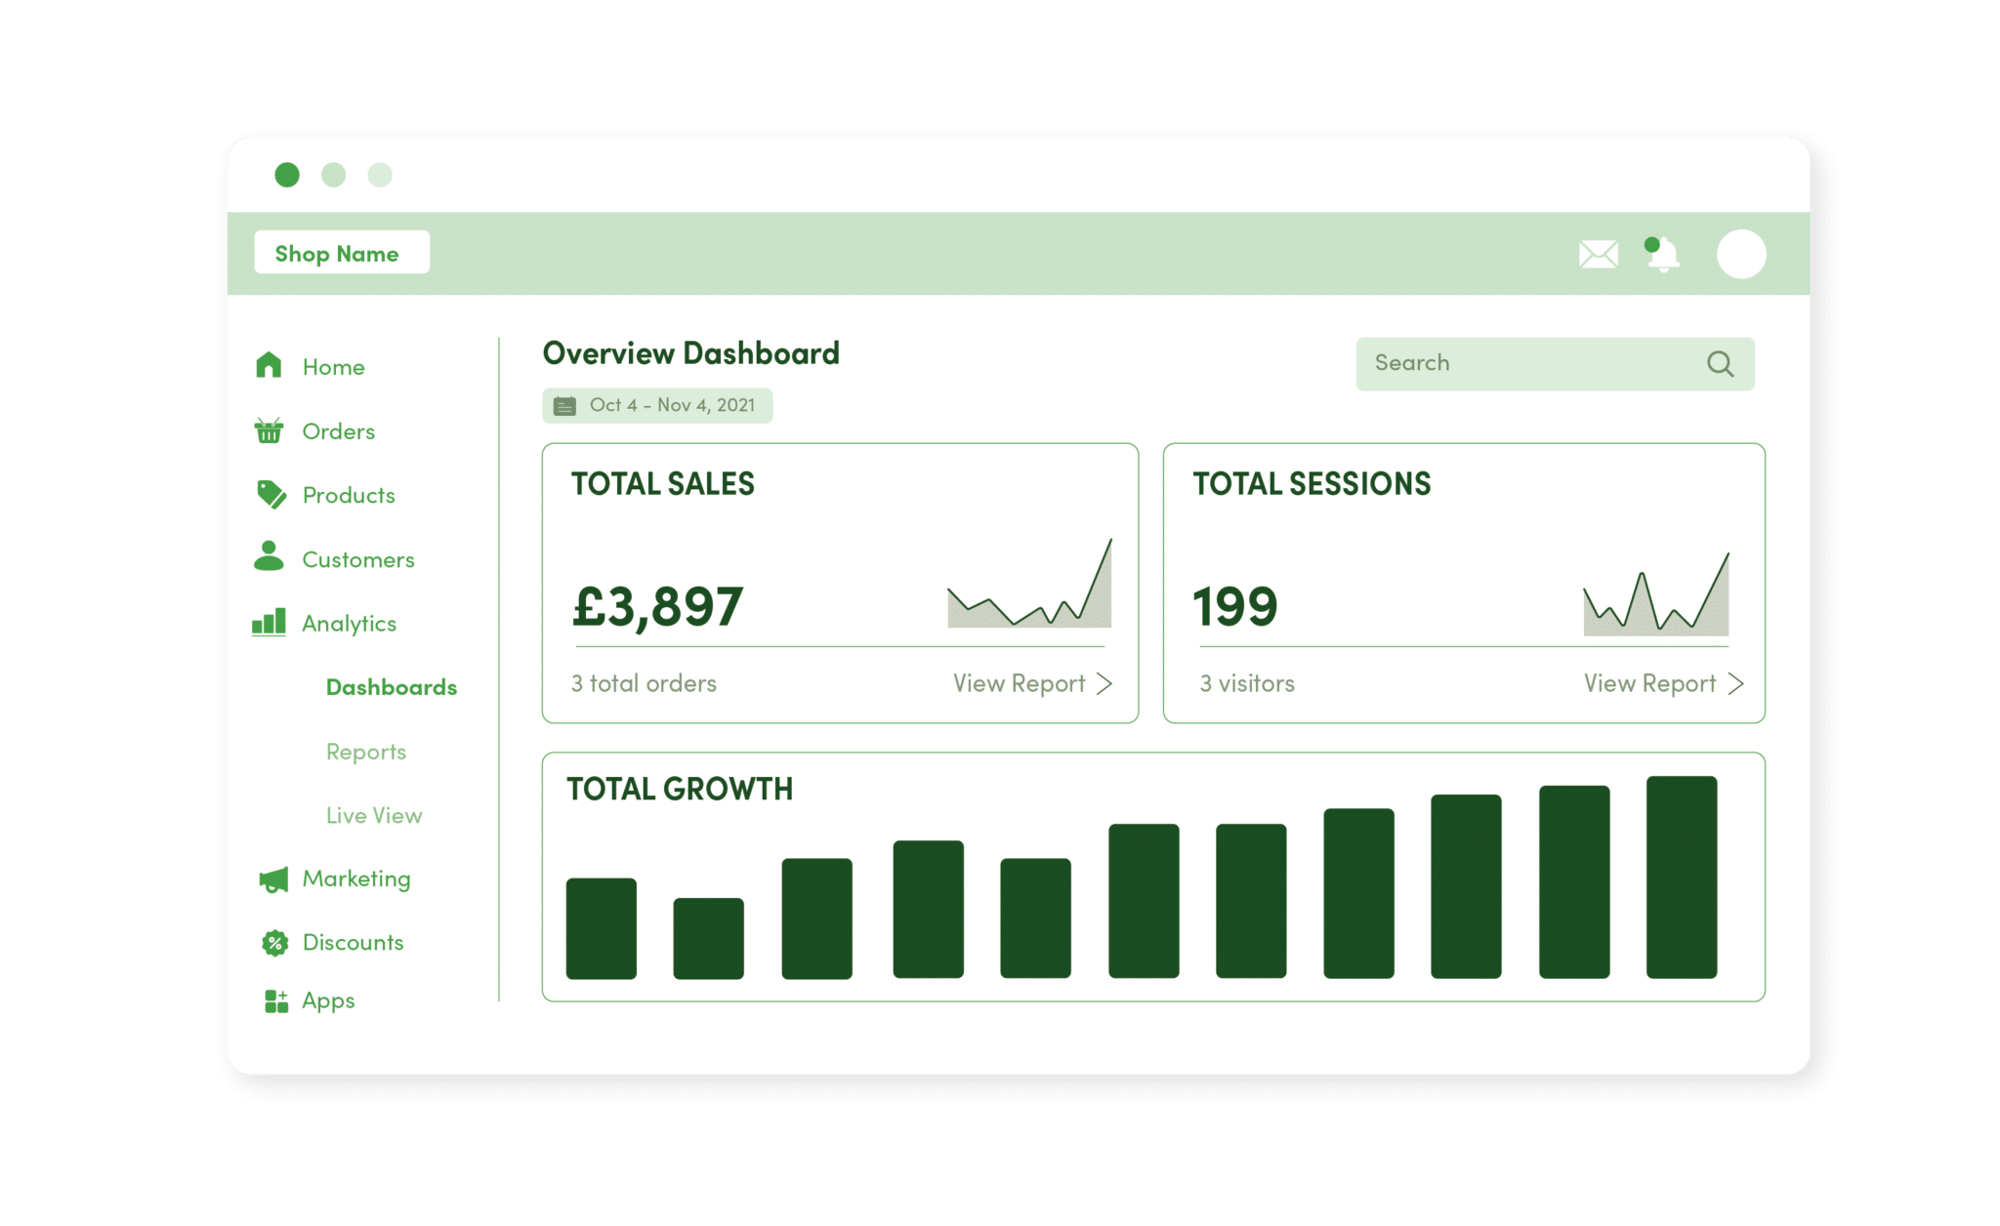This screenshot has width=2000, height=1226.
Task: Click the TOTAL GROWTH heading
Action: click(x=680, y=789)
